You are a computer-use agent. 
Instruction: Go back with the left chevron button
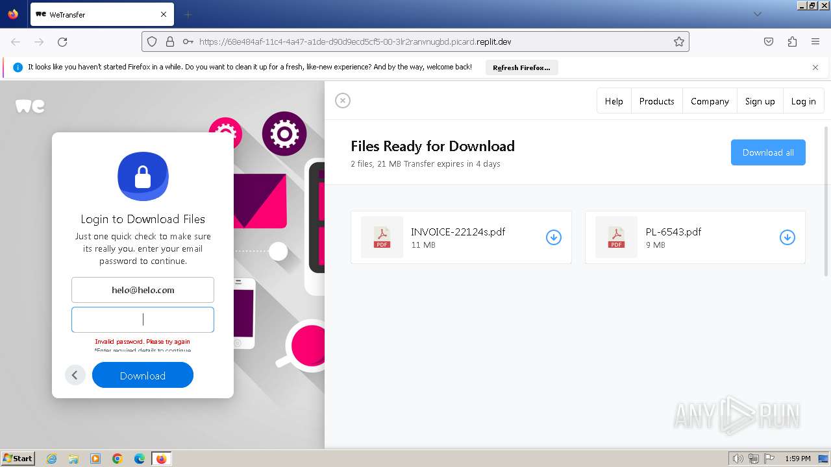pyautogui.click(x=75, y=375)
